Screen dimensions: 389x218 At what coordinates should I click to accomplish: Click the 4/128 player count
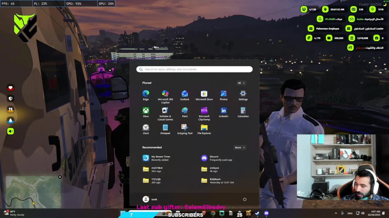312,9
